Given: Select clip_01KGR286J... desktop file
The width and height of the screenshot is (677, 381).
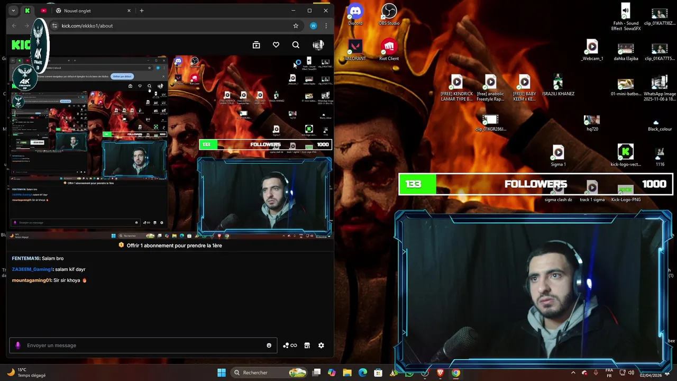Looking at the screenshot, I should (x=490, y=123).
